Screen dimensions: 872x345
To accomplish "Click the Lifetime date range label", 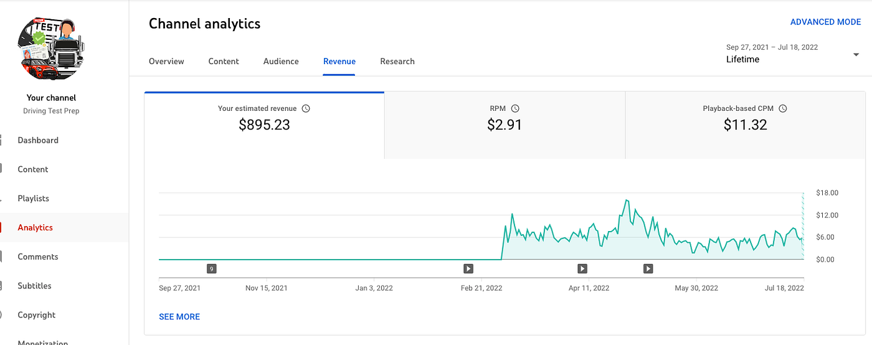I will pyautogui.click(x=742, y=60).
